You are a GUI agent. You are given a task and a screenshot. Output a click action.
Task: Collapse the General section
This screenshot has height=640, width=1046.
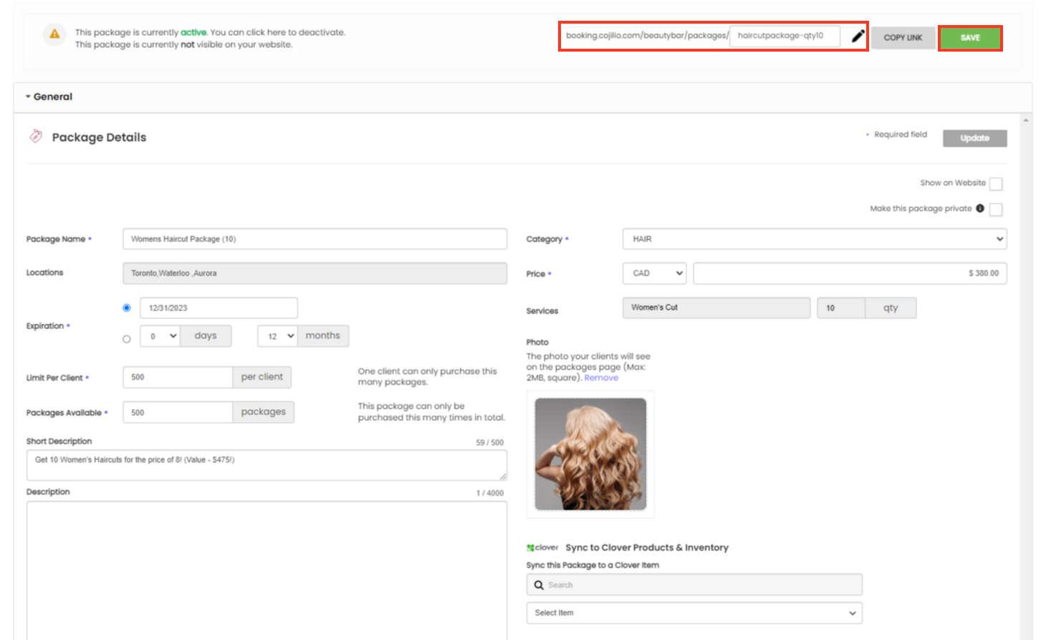tap(49, 97)
